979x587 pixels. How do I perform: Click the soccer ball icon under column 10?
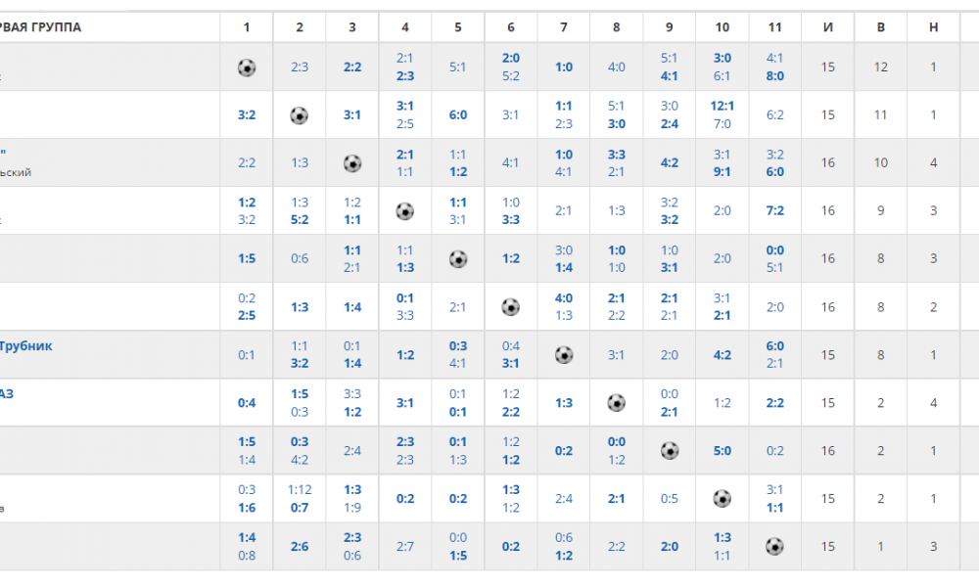click(x=722, y=498)
